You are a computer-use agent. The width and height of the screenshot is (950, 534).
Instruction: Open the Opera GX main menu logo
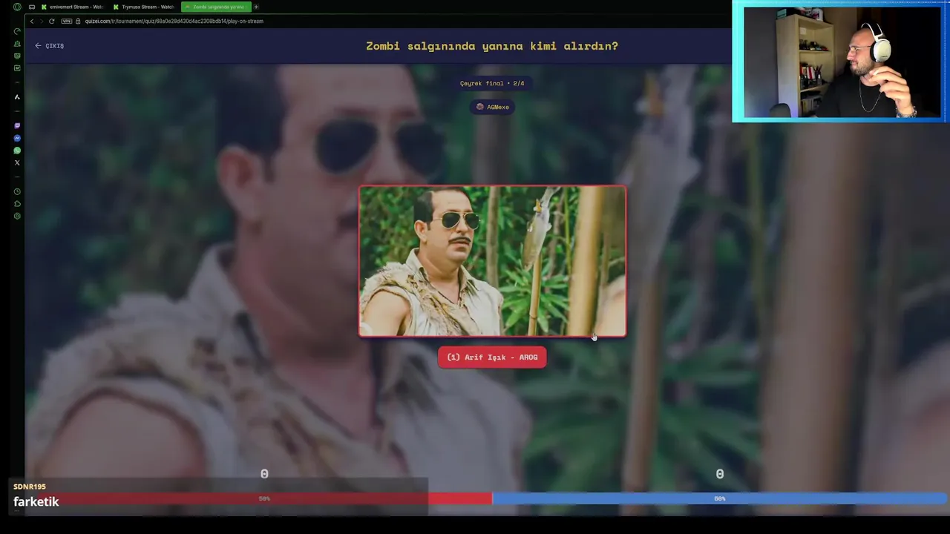(17, 7)
